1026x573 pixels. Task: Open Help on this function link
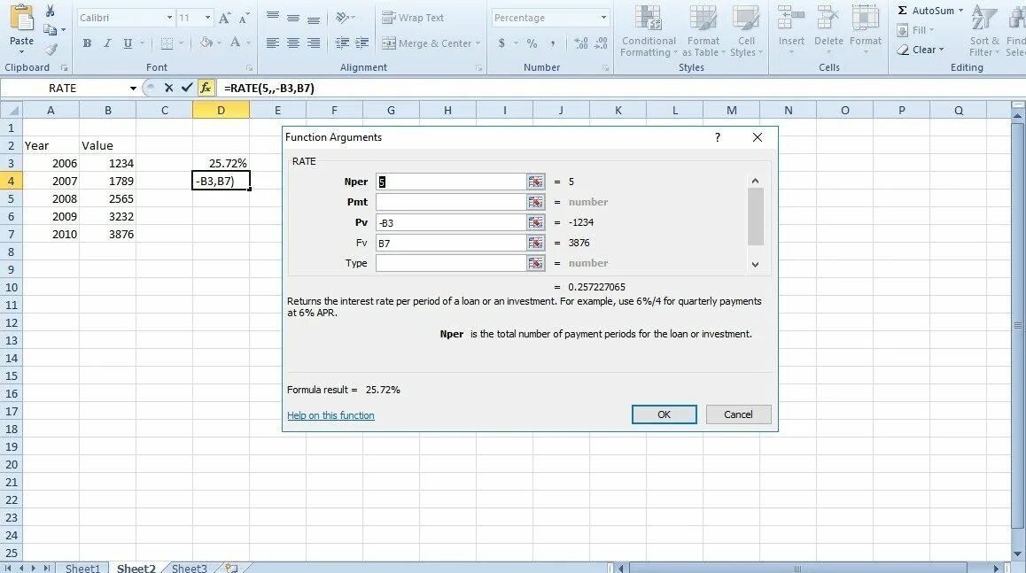coord(330,415)
